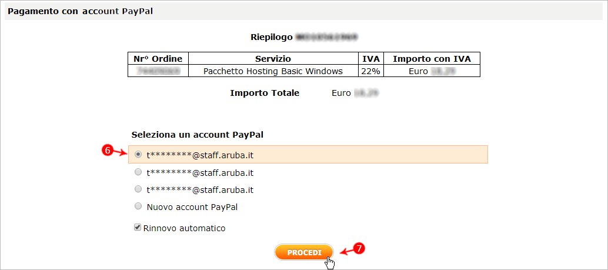
Task: Toggle the Rinnovo automatico checkbox
Action: point(137,227)
